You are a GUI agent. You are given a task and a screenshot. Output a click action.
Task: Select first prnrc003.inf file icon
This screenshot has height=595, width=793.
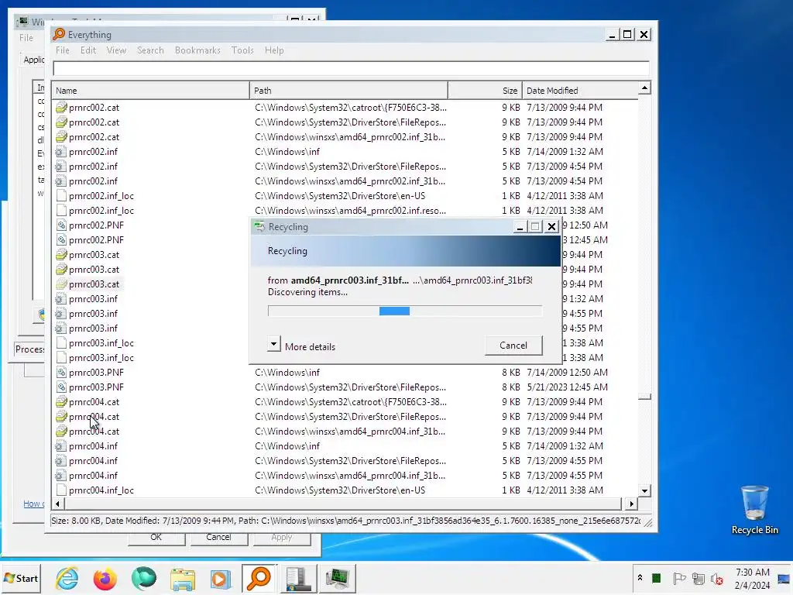click(x=61, y=298)
